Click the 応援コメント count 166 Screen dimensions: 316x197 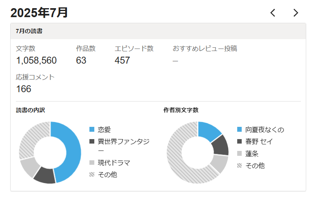click(24, 89)
